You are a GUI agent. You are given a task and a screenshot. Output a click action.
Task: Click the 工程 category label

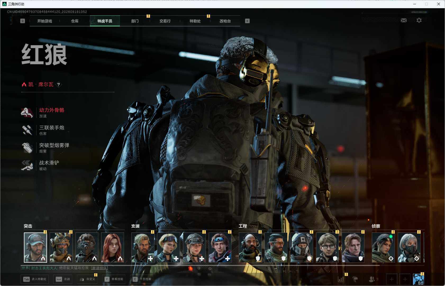point(243,226)
